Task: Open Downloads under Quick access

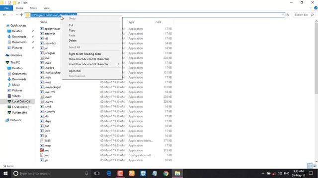Action: (x=19, y=37)
